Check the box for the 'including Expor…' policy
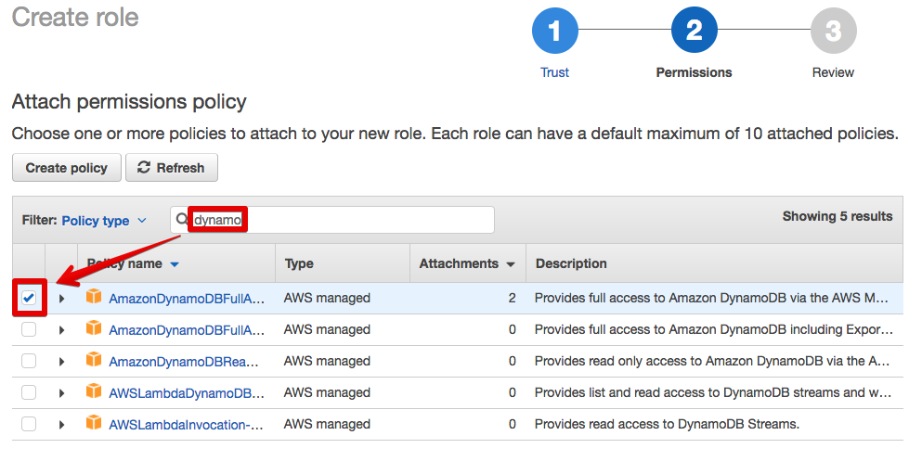This screenshot has width=922, height=461. [x=29, y=329]
